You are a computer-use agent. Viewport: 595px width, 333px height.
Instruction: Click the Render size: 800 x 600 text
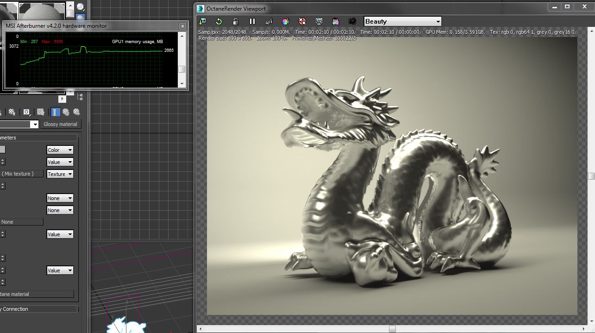pos(225,38)
